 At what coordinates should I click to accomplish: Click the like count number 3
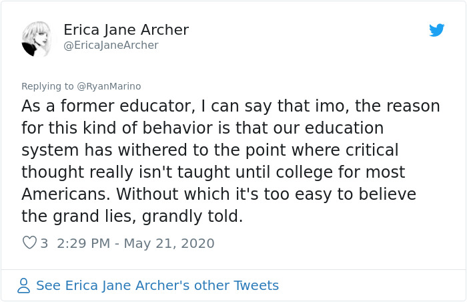pos(44,243)
